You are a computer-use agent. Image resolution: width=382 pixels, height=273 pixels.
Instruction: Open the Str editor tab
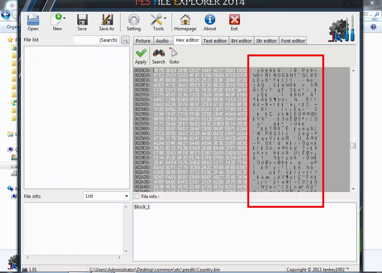pyautogui.click(x=266, y=41)
